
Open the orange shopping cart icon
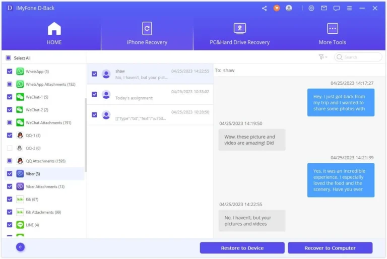(277, 8)
